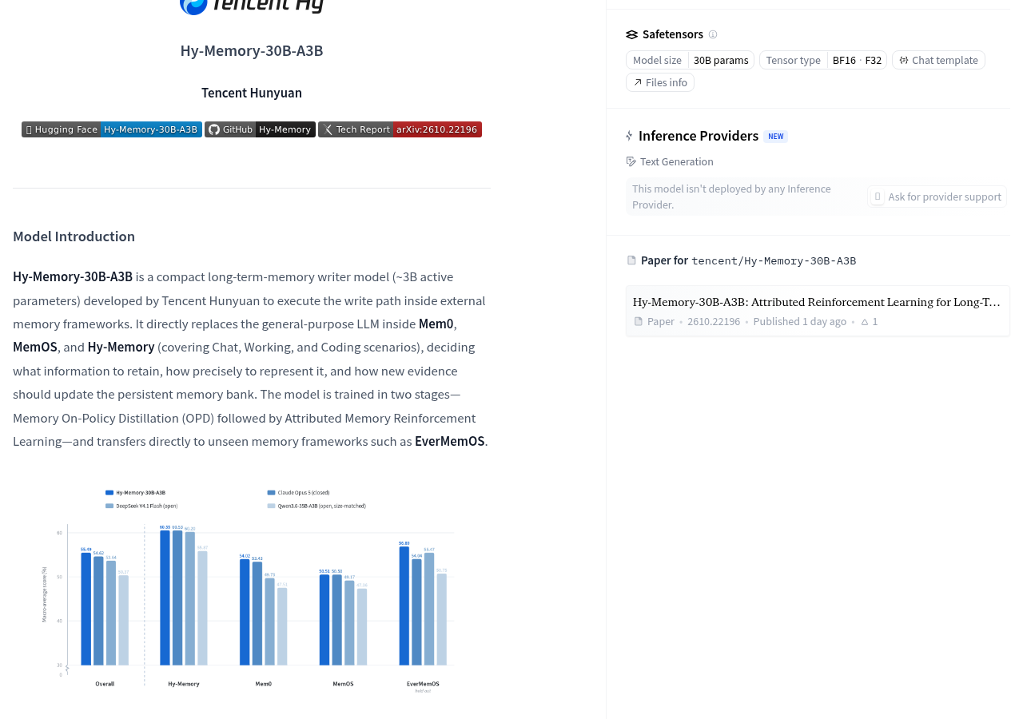The height and width of the screenshot is (719, 1023).
Task: Click the paper ID 2610.22196 in the card
Action: (714, 321)
